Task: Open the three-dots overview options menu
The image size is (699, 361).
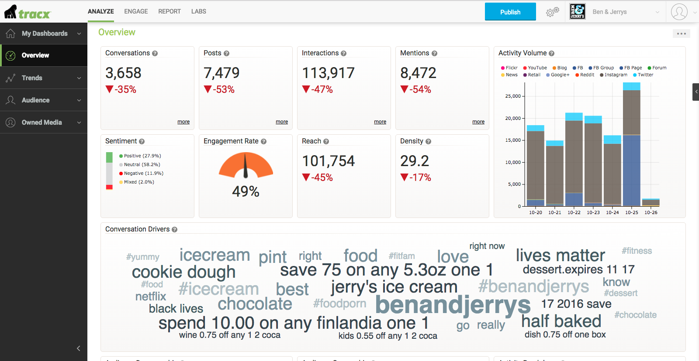Action: [x=681, y=34]
